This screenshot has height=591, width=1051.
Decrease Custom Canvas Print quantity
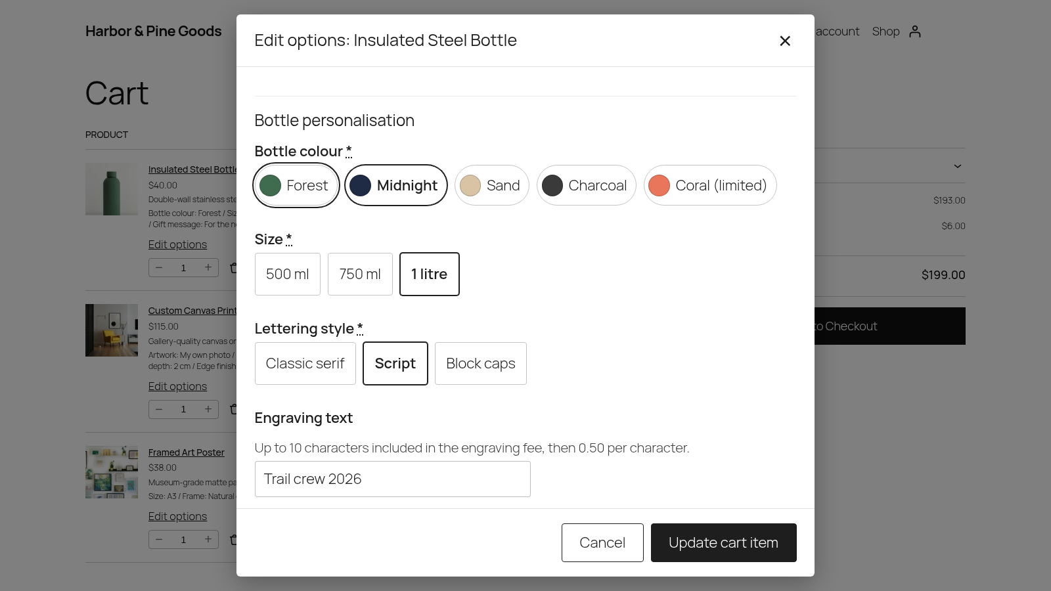click(159, 409)
